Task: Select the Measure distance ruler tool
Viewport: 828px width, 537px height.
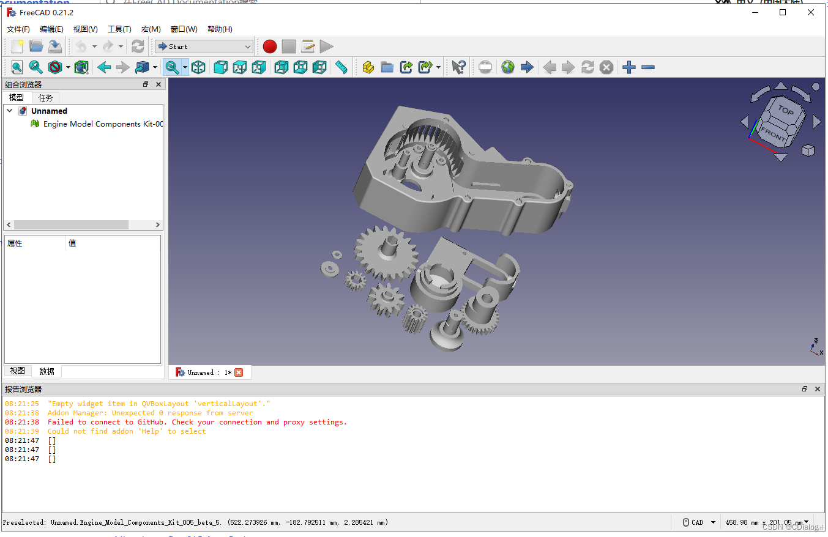Action: 341,67
